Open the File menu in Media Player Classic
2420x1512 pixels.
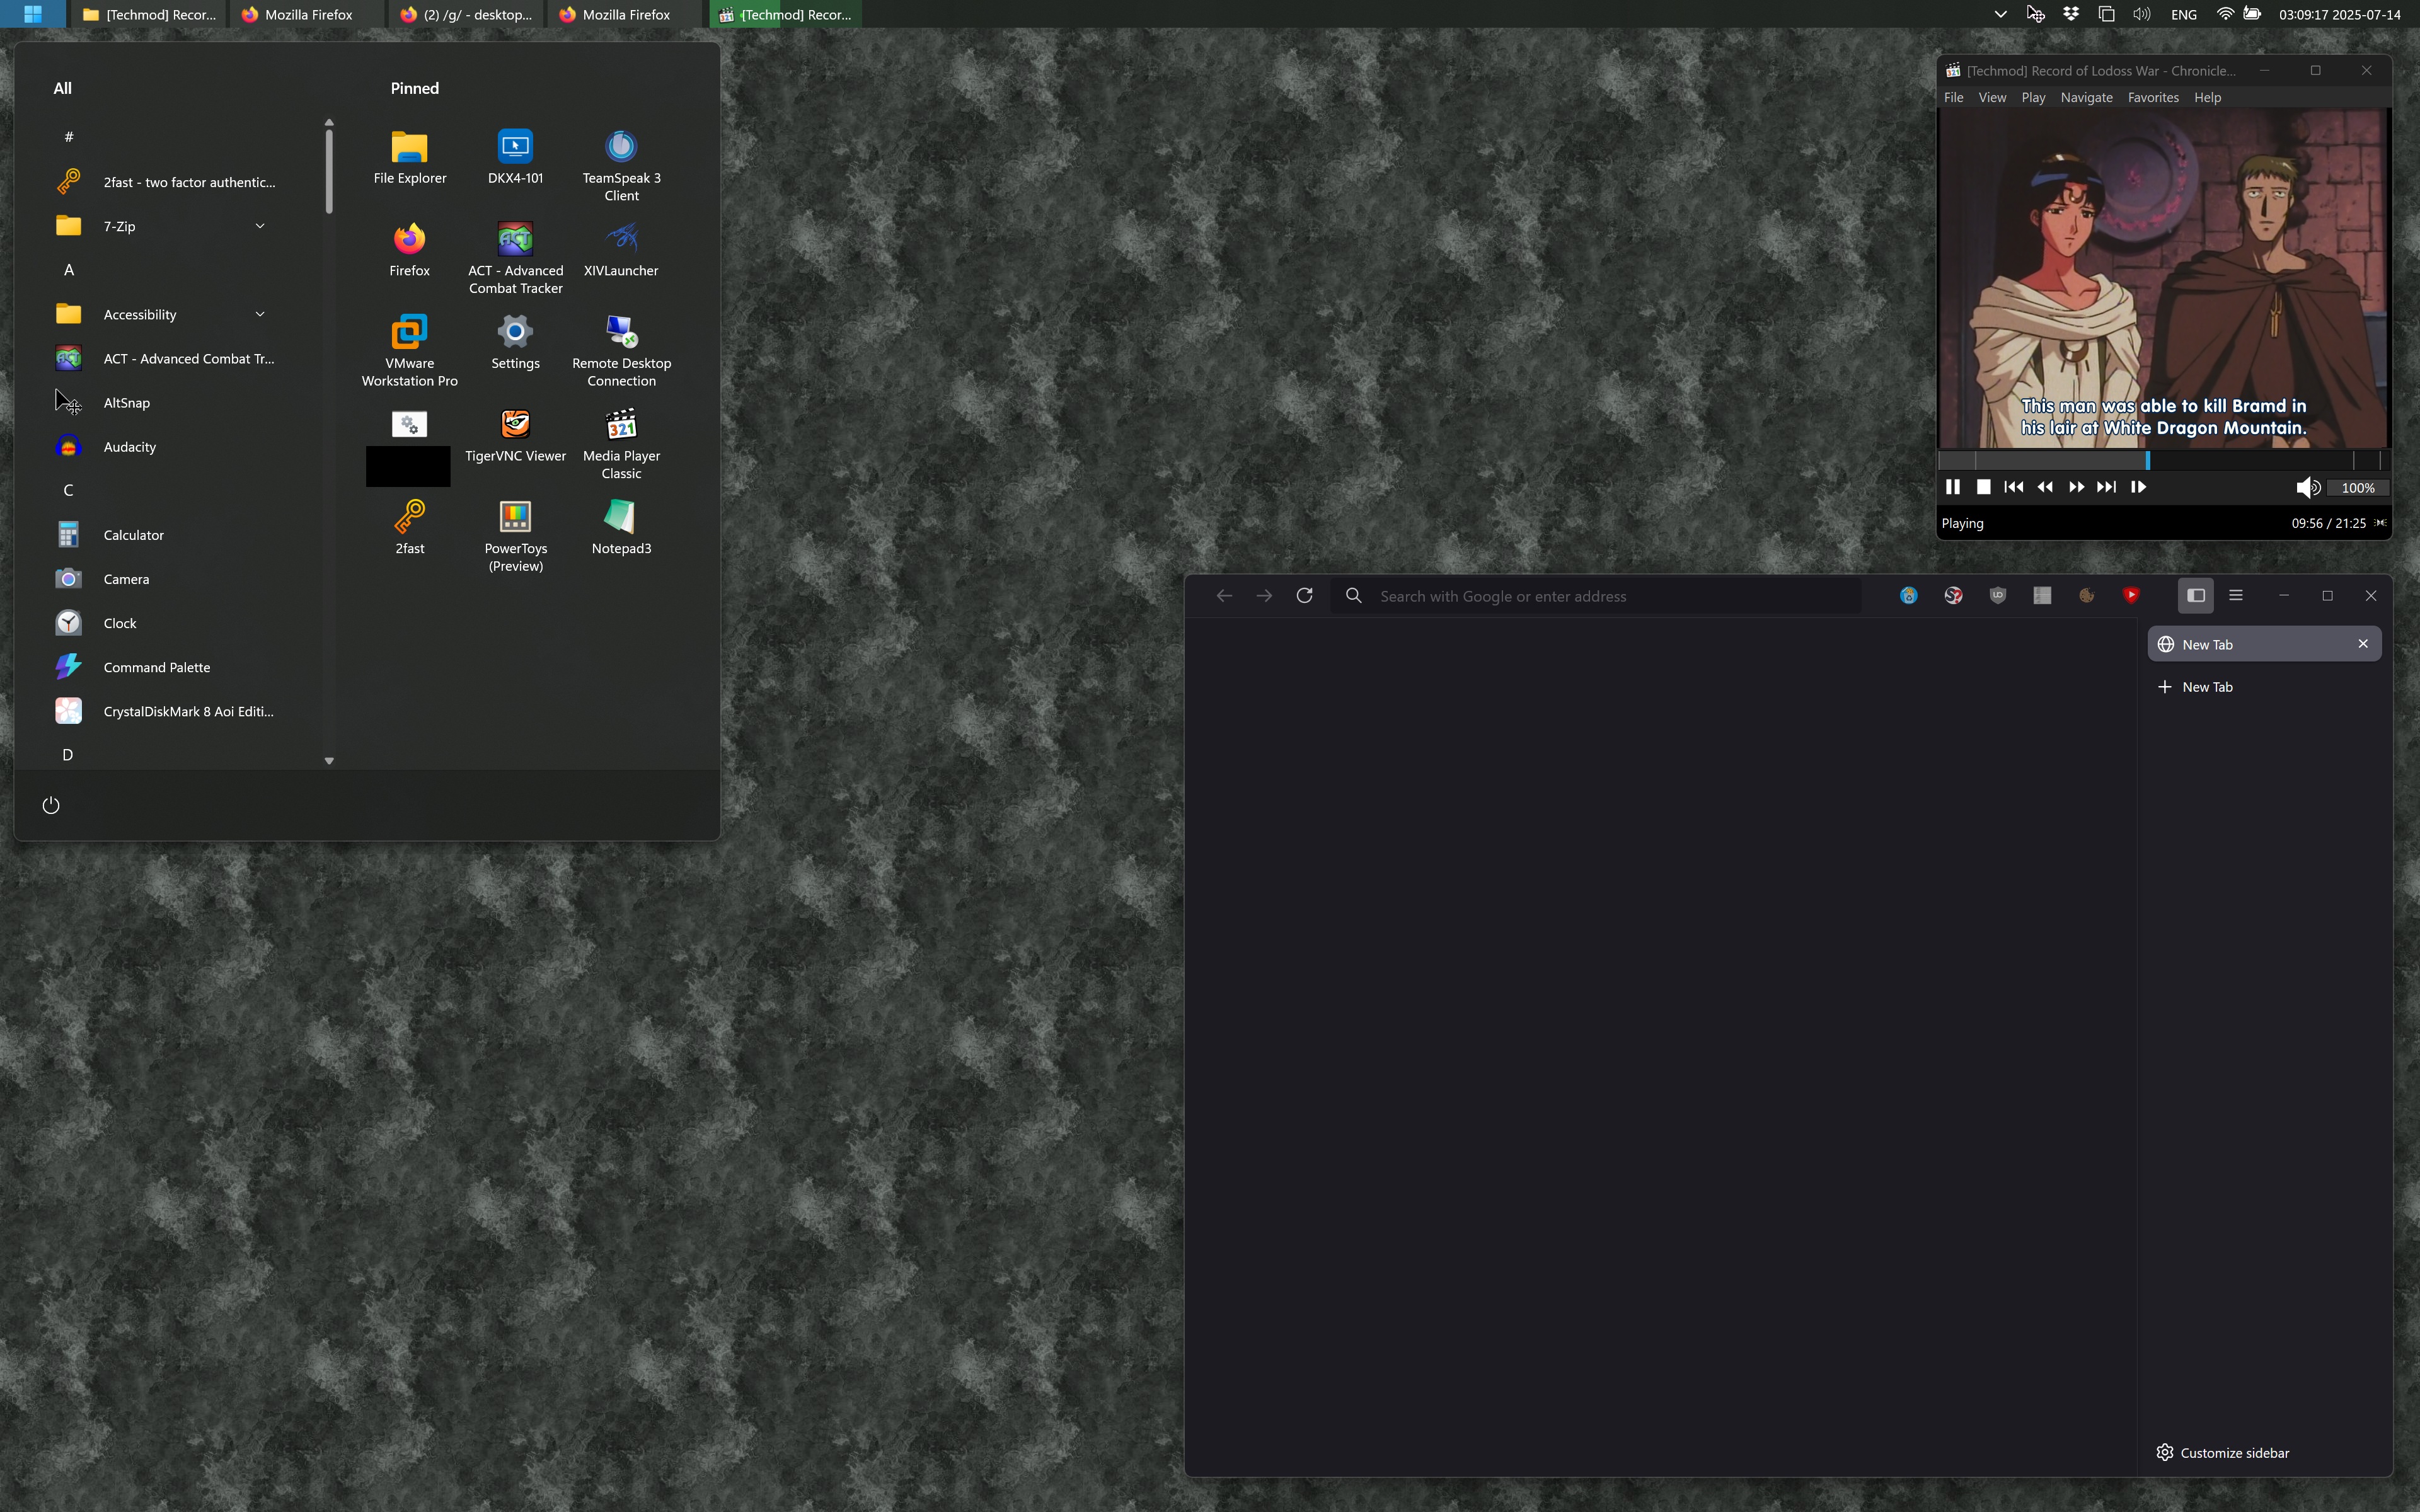(x=1953, y=97)
